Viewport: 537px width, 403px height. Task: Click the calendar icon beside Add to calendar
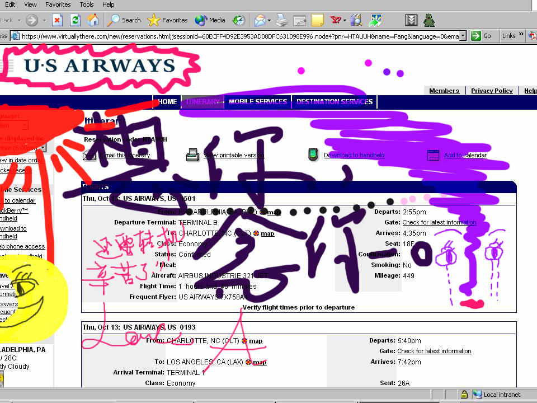pyautogui.click(x=433, y=155)
